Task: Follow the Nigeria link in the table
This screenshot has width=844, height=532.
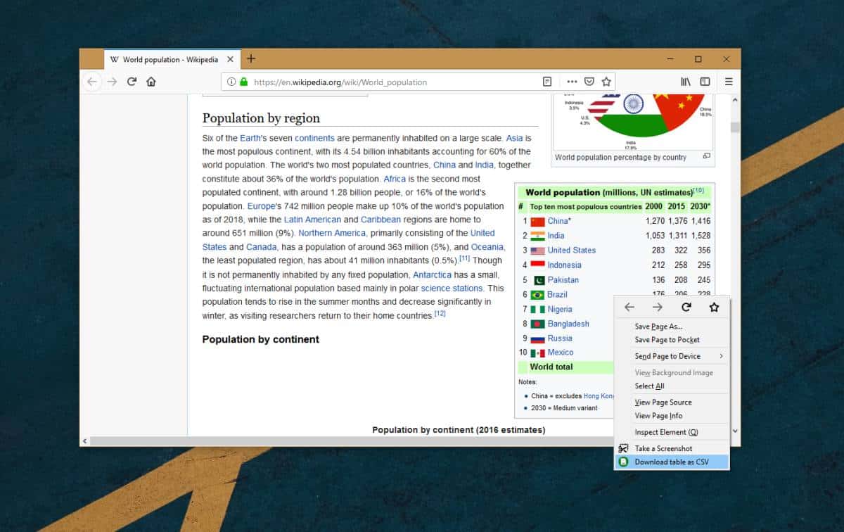Action: [x=560, y=309]
